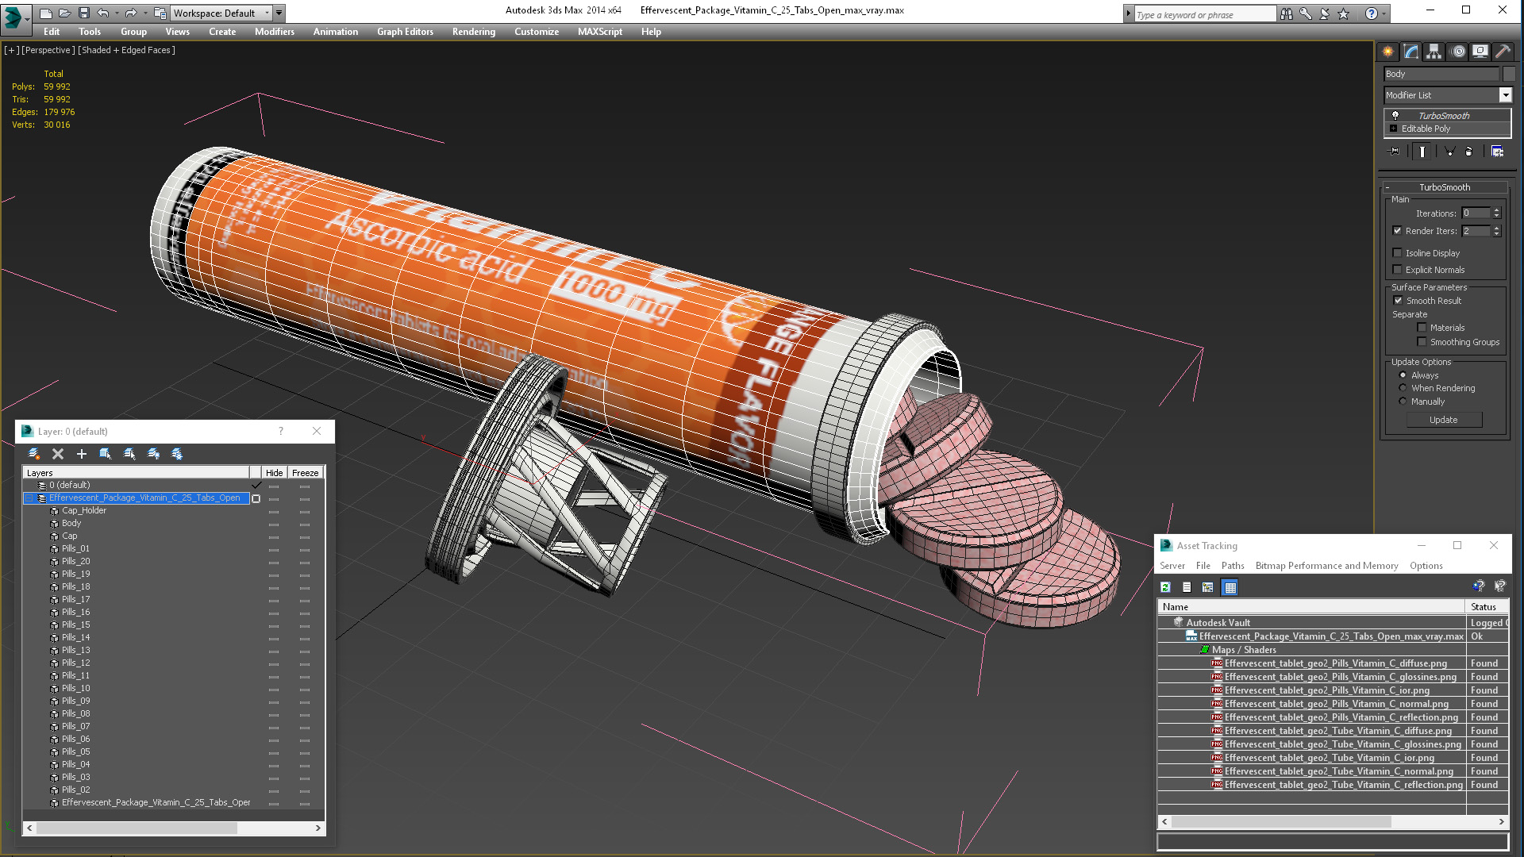Open the Display command panel tab

click(x=1480, y=52)
